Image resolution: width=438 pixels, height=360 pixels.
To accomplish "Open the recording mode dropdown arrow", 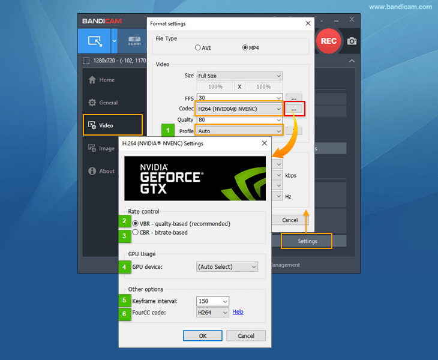I will point(114,41).
